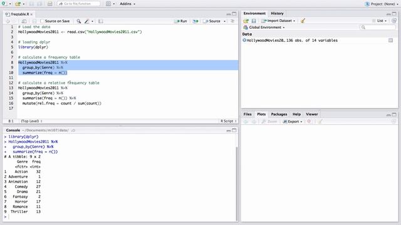Click the Find/Replace magnifier icon
The width and height of the screenshot is (401, 225).
click(79, 21)
